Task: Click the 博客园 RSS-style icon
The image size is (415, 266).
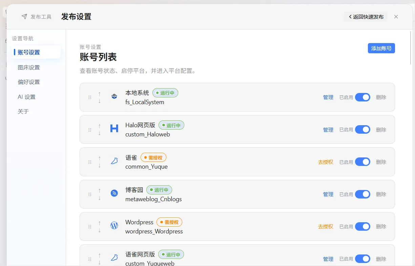Action: point(115,193)
